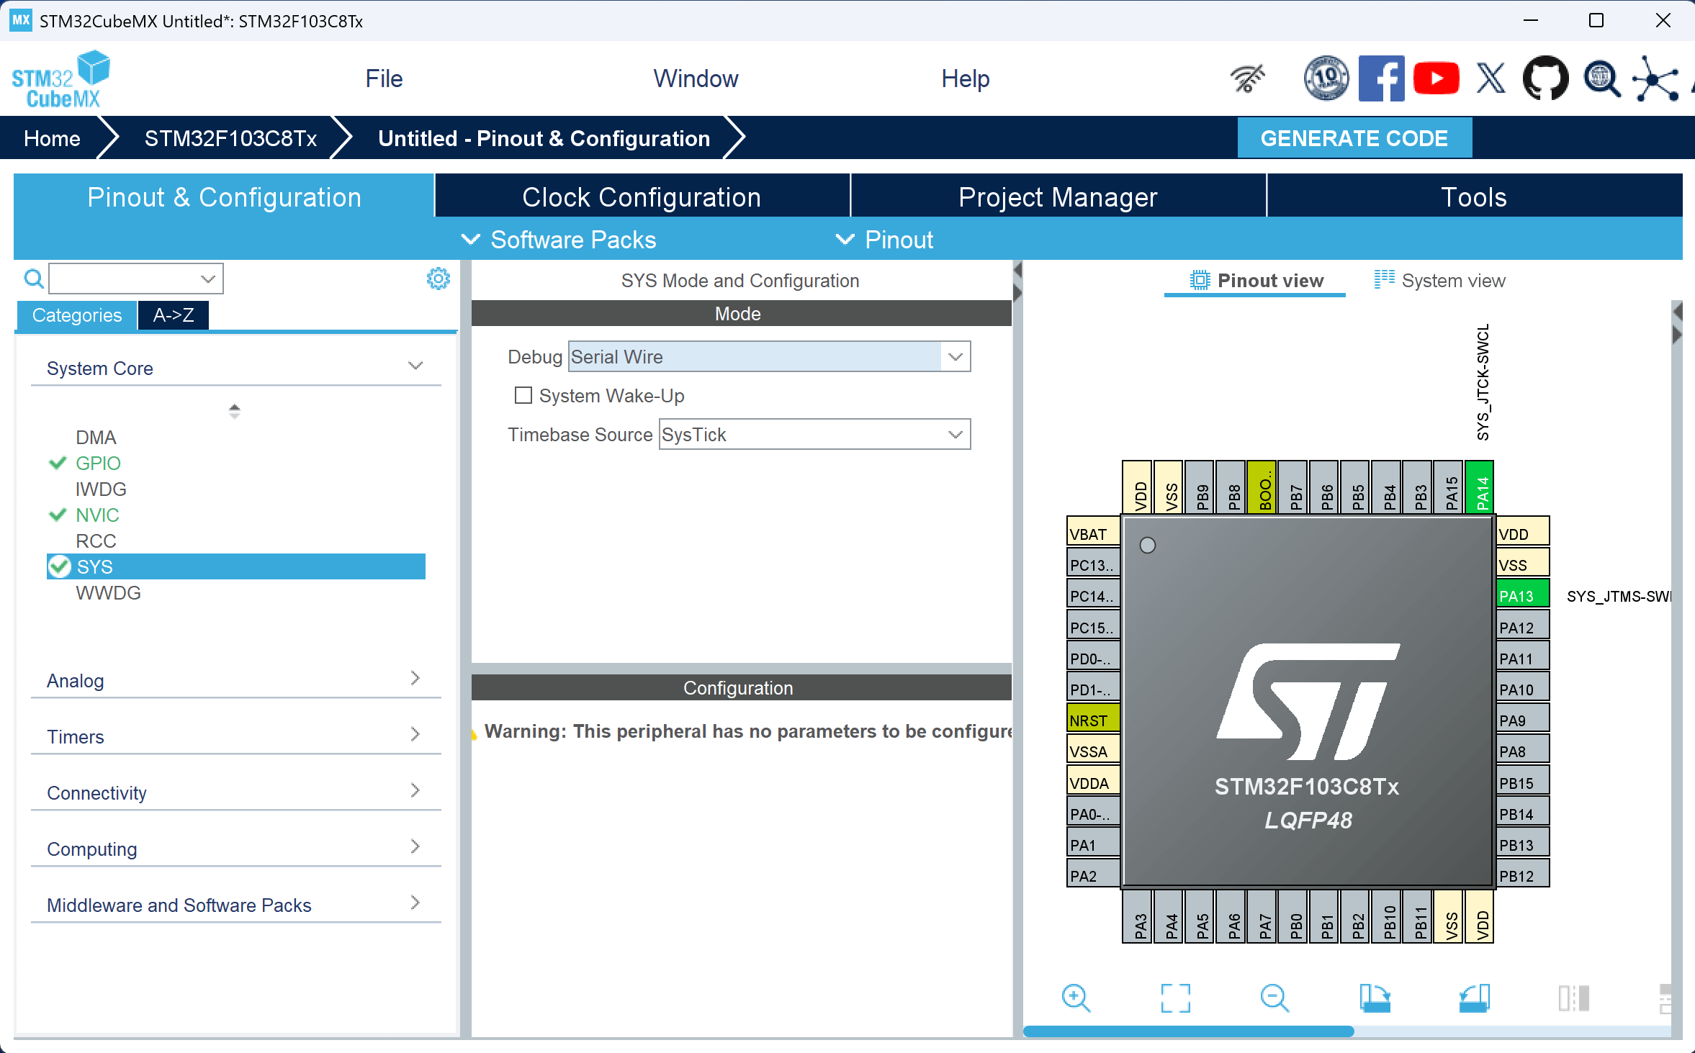Click the GENERATE CODE button
This screenshot has width=1695, height=1053.
pyautogui.click(x=1354, y=138)
